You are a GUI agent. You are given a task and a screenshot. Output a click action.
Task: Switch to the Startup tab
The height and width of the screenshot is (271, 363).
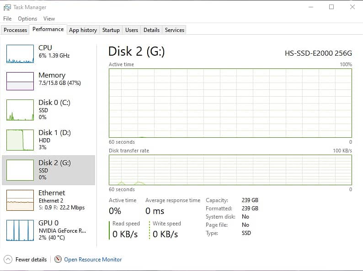click(111, 30)
